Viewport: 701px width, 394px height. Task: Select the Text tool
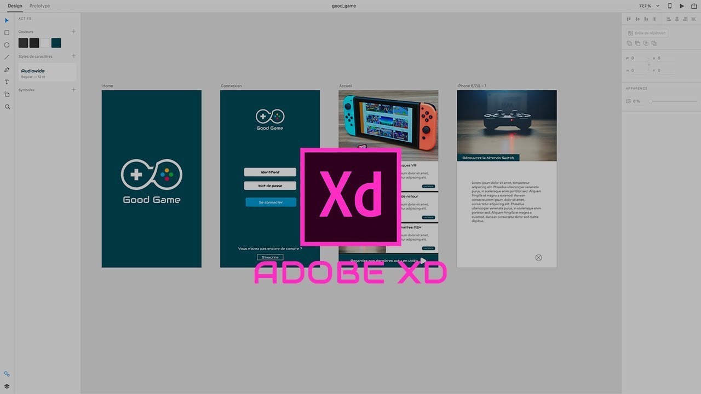[7, 82]
